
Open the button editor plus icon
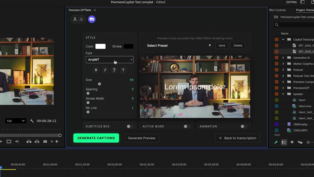click(x=57, y=142)
